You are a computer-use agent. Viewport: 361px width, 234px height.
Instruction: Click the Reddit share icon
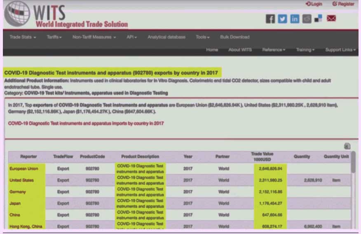[307, 19]
